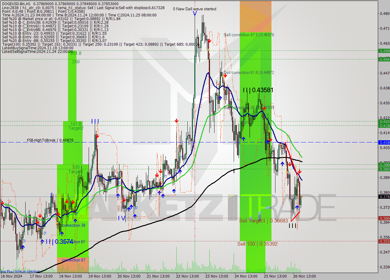Click the 0.447 price axis label
The image size is (390, 280).
tap(385, 73)
